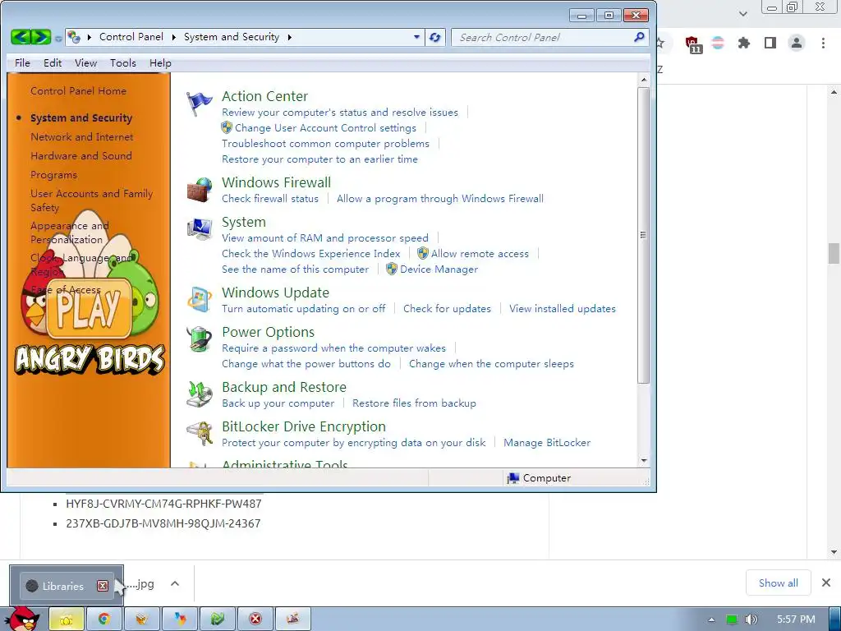Click the taskbar clock showing 5:57 PM
Viewport: 841px width, 631px height.
click(796, 619)
